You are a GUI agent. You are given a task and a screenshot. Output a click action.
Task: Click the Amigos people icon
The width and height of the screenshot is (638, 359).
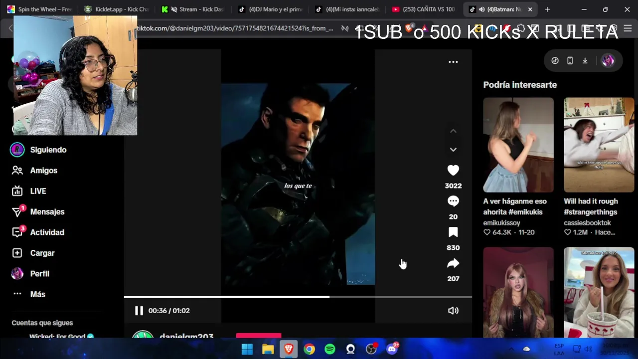point(17,171)
